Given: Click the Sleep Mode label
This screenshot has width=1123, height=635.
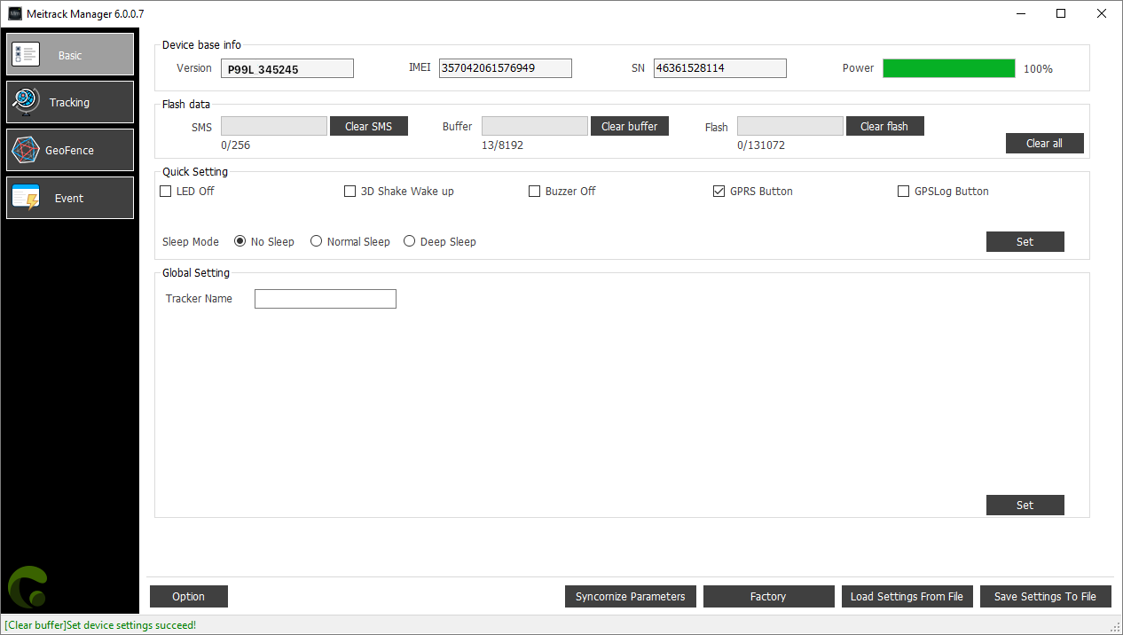Looking at the screenshot, I should [191, 241].
